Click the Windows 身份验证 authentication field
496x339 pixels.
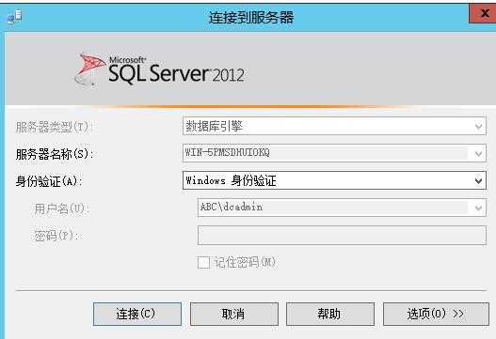click(x=334, y=180)
